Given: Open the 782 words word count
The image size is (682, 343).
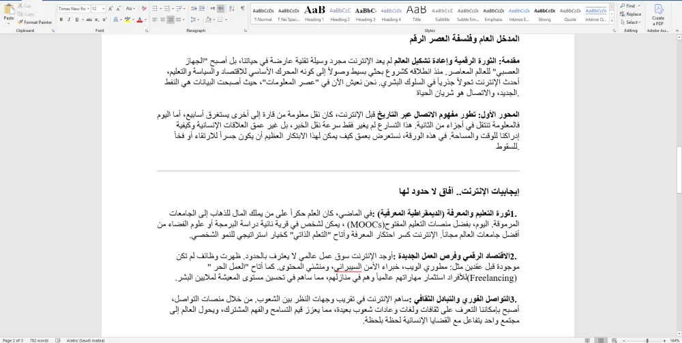Looking at the screenshot, I should pyautogui.click(x=39, y=340).
